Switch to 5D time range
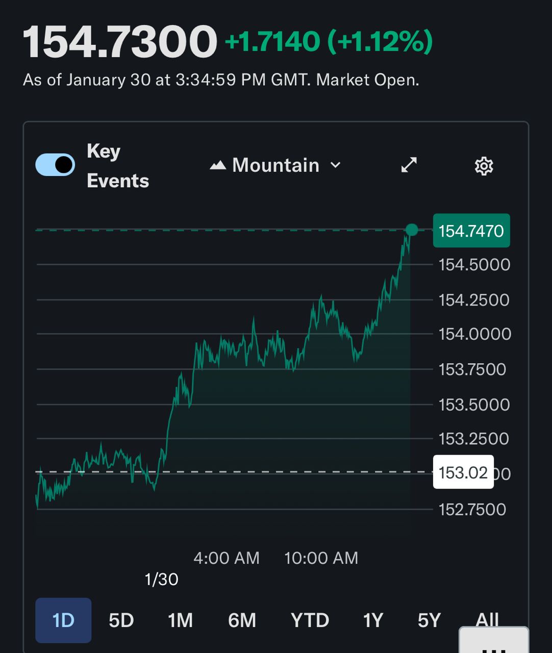Screen dimensions: 552x653 click(x=121, y=620)
